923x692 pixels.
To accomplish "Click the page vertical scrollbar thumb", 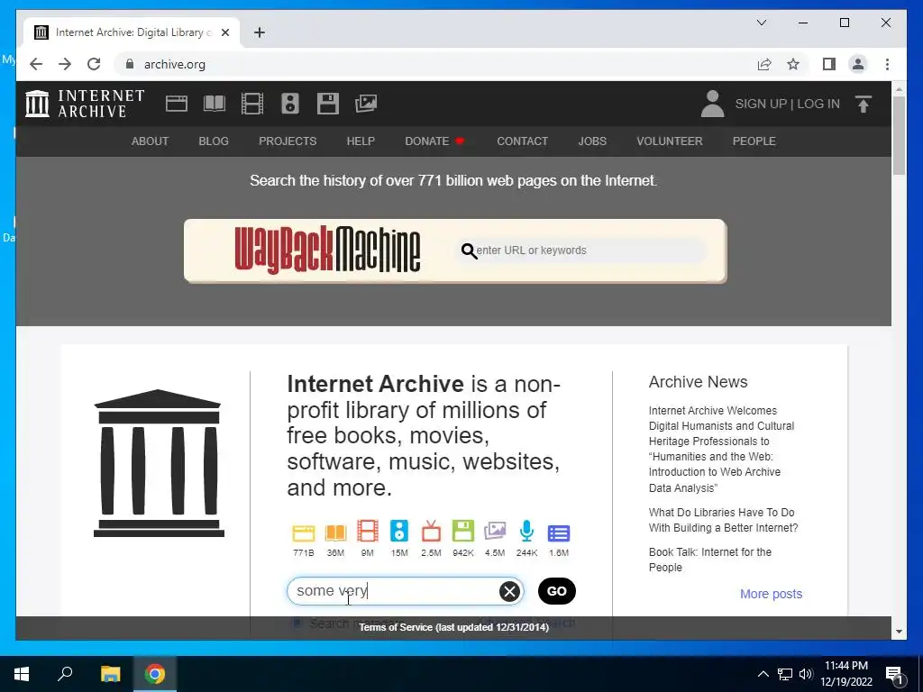I will click(899, 135).
